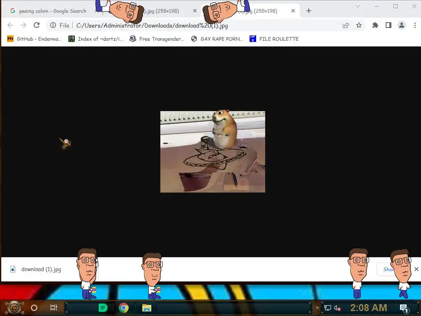Open the Chrome three-dot menu
Viewport: 421px width, 316px height.
pyautogui.click(x=415, y=25)
